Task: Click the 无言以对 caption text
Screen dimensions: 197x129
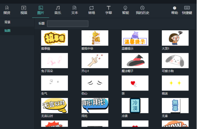Action: pos(47,116)
